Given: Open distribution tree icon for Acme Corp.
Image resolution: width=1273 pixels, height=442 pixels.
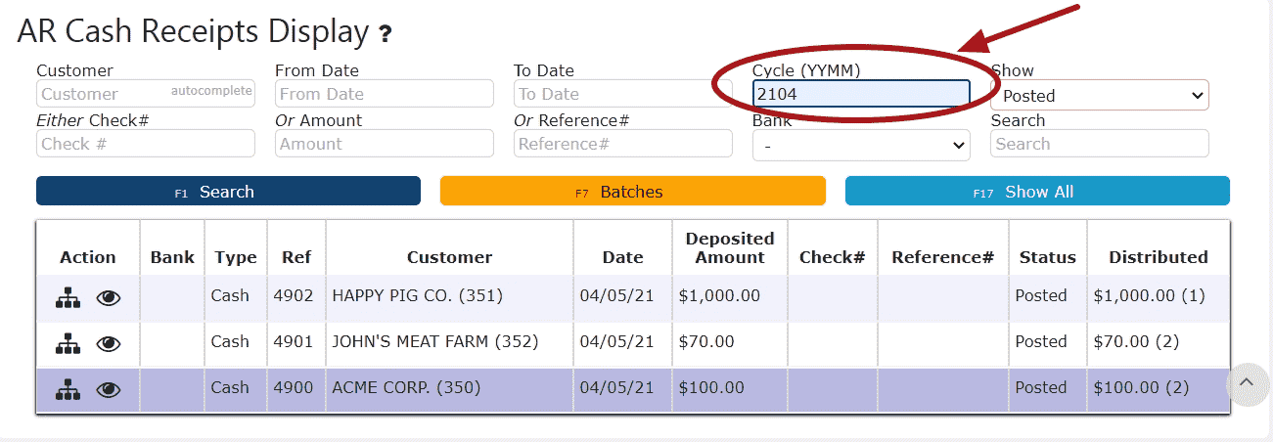Looking at the screenshot, I should [x=68, y=389].
